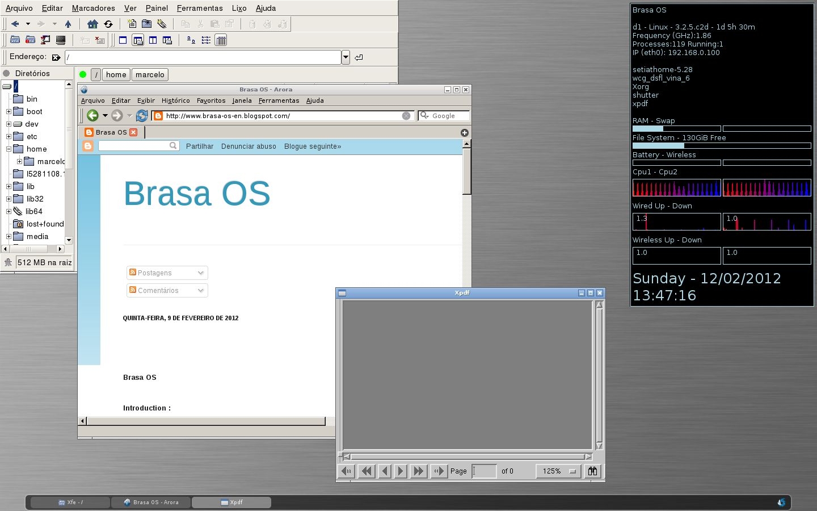Jump forward ten pages in Xpdf
Viewport: 817px width, 511px height.
point(419,471)
